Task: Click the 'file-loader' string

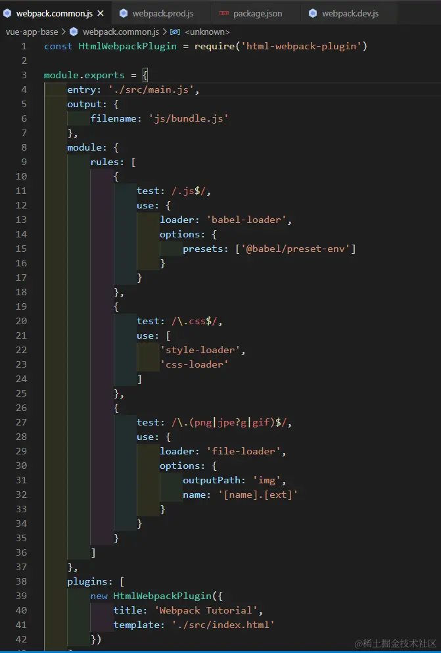Action: click(x=244, y=451)
